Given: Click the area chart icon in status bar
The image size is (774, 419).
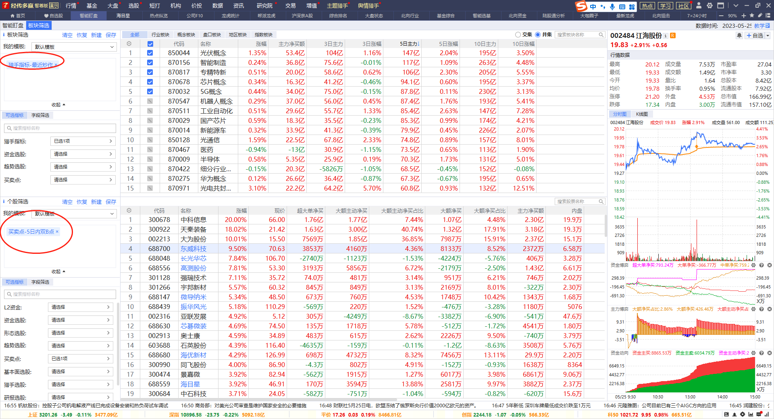Looking at the screenshot, I should click(x=751, y=414).
